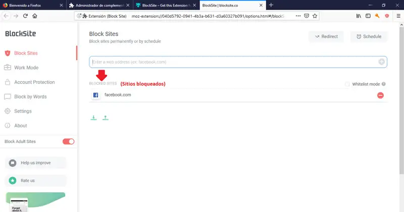
Task: Click the add site plus icon
Action: (382, 62)
